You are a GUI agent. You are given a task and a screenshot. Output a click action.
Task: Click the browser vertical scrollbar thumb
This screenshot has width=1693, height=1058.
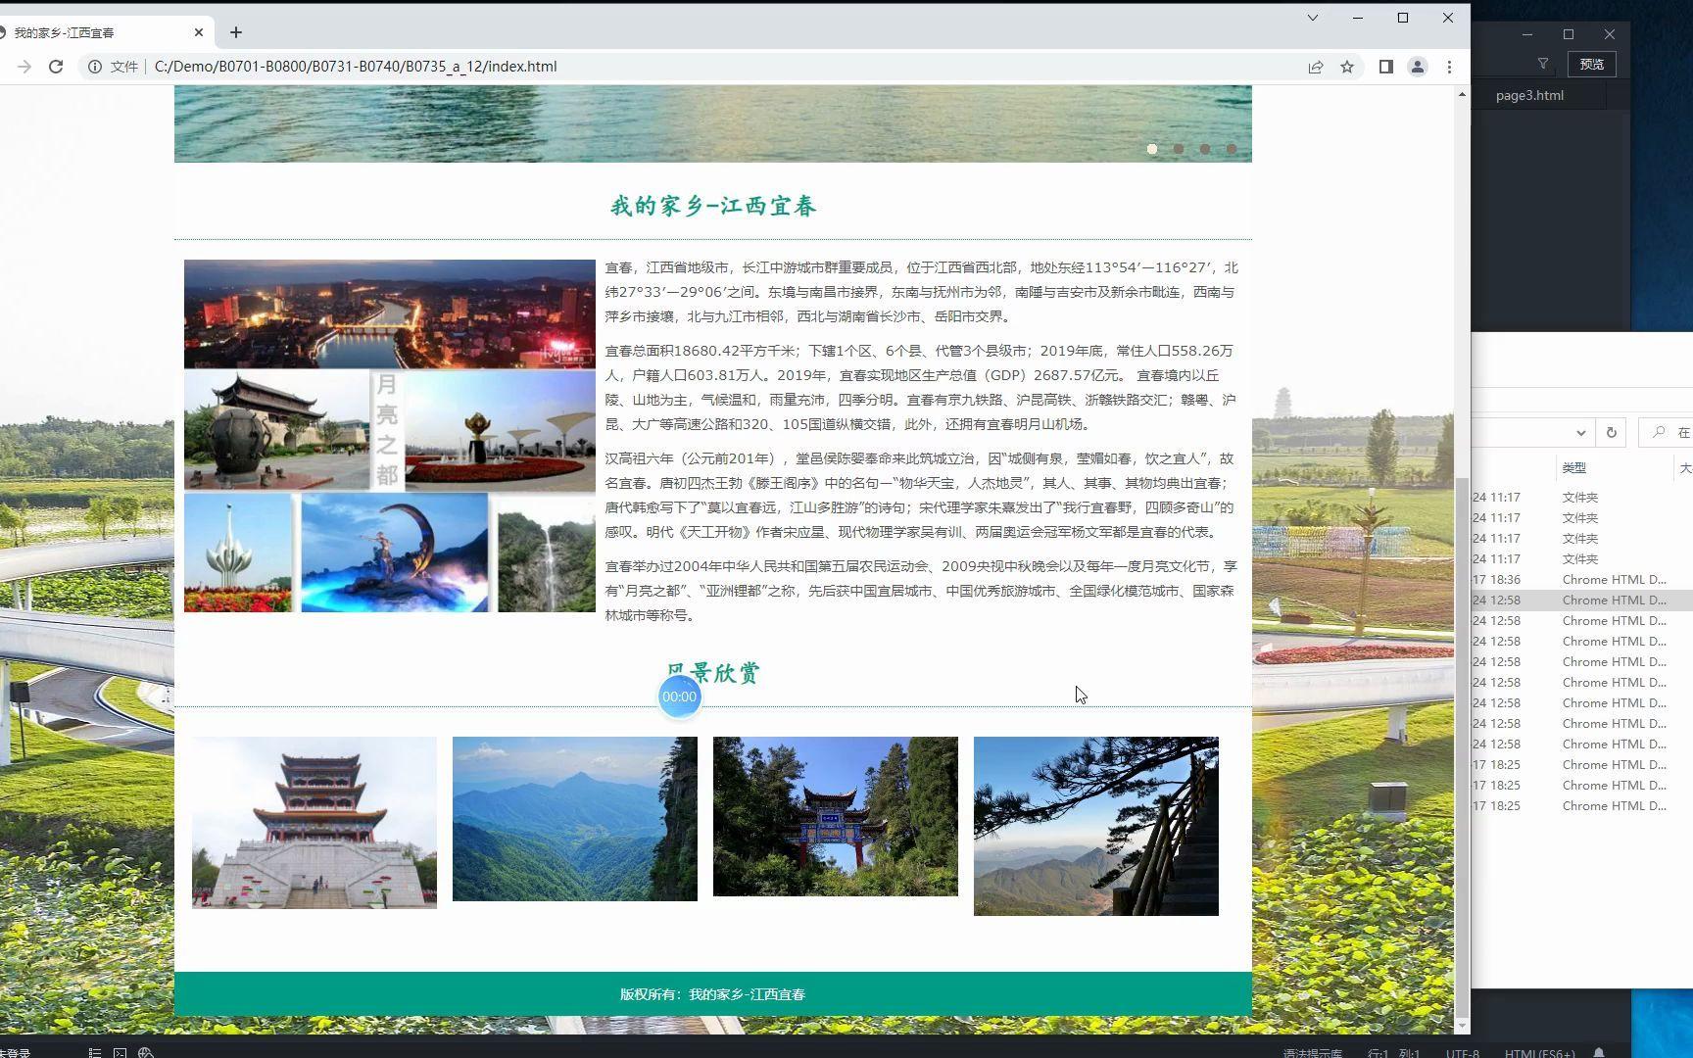(x=1462, y=747)
